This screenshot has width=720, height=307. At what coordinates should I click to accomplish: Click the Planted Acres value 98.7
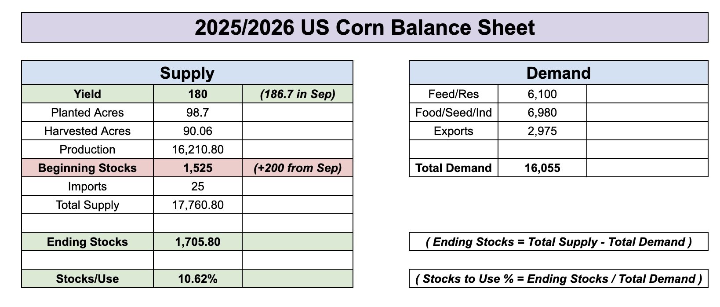tap(198, 113)
